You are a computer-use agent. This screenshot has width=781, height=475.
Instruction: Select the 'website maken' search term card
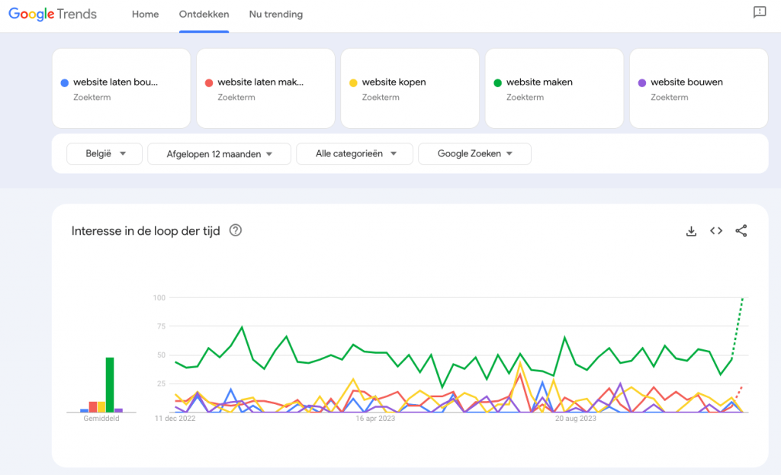(554, 88)
